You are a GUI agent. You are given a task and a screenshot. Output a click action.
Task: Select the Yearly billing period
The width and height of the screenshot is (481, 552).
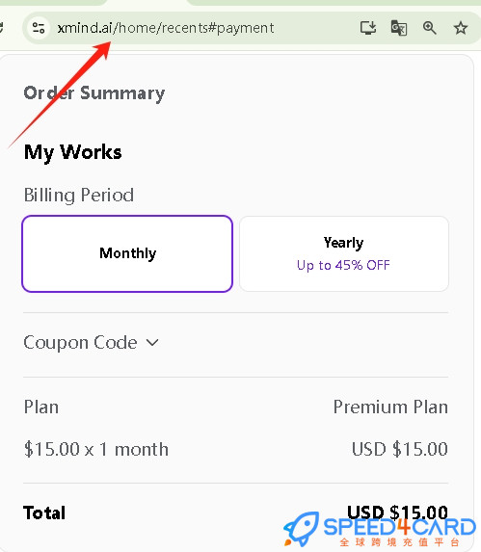tap(344, 253)
